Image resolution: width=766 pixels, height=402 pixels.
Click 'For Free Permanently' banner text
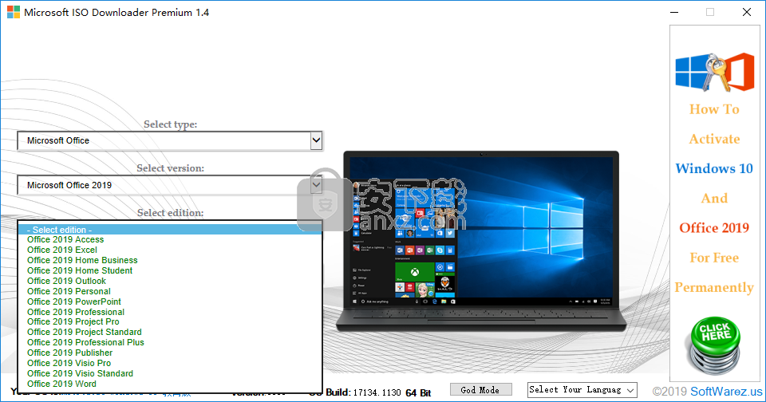pyautogui.click(x=714, y=273)
